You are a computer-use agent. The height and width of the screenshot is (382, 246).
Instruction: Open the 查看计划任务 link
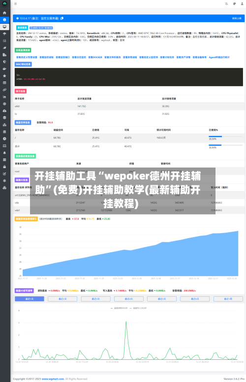167,57
